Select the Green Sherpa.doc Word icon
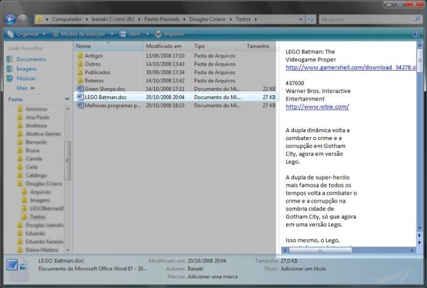 click(80, 89)
